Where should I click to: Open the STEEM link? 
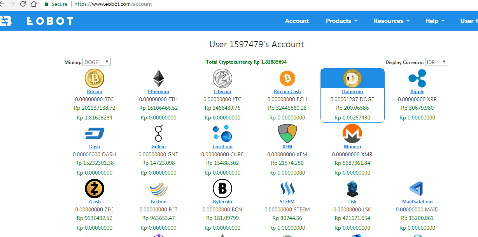(x=287, y=202)
